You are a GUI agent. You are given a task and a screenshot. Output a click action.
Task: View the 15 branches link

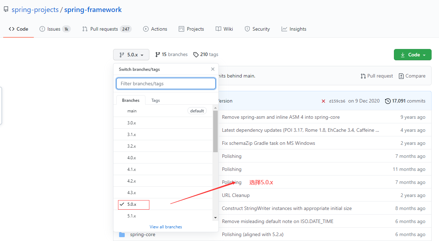(x=172, y=54)
